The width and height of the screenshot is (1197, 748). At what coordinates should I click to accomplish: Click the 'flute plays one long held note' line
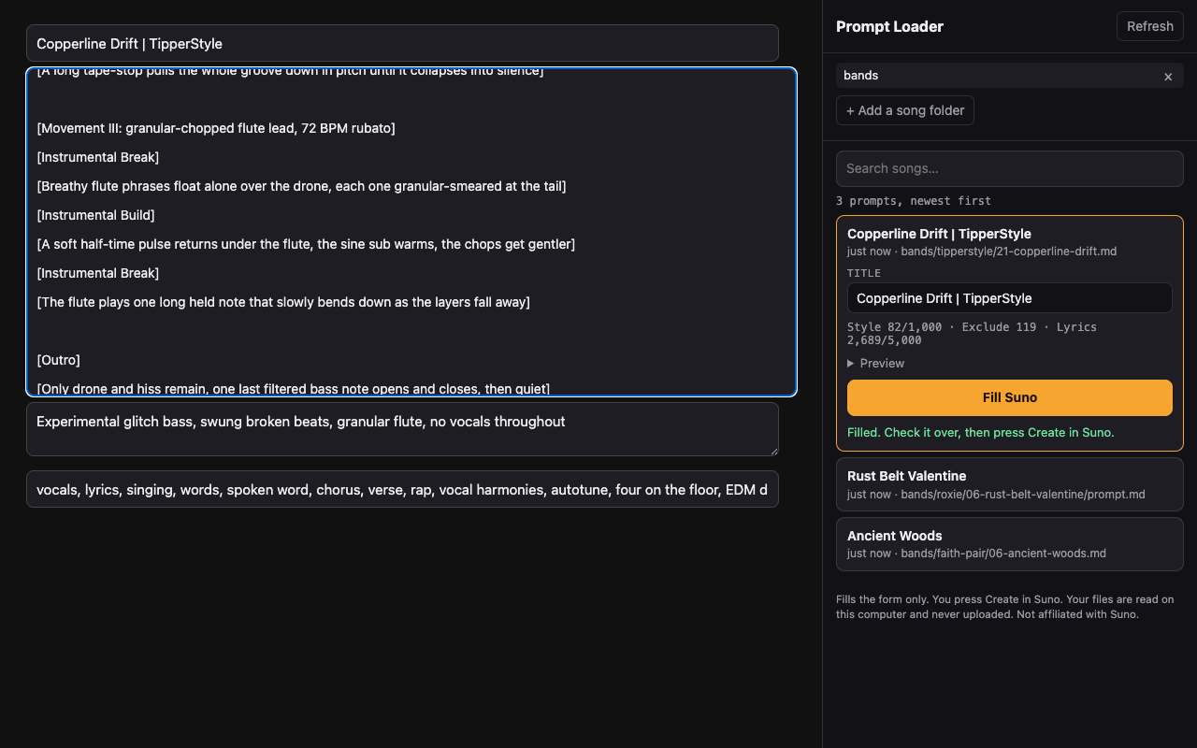tap(283, 302)
